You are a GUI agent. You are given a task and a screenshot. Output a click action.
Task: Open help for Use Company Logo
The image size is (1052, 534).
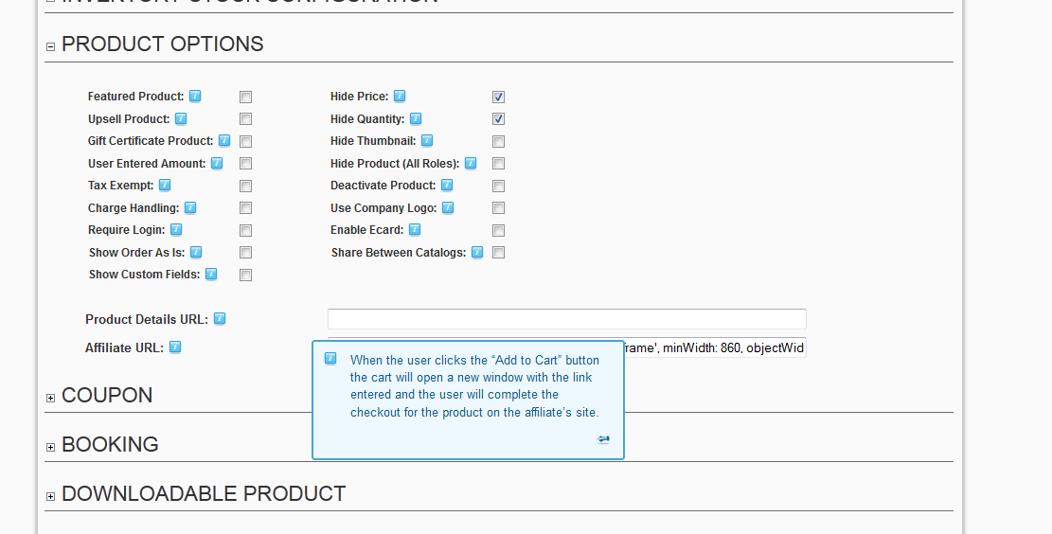tap(448, 207)
